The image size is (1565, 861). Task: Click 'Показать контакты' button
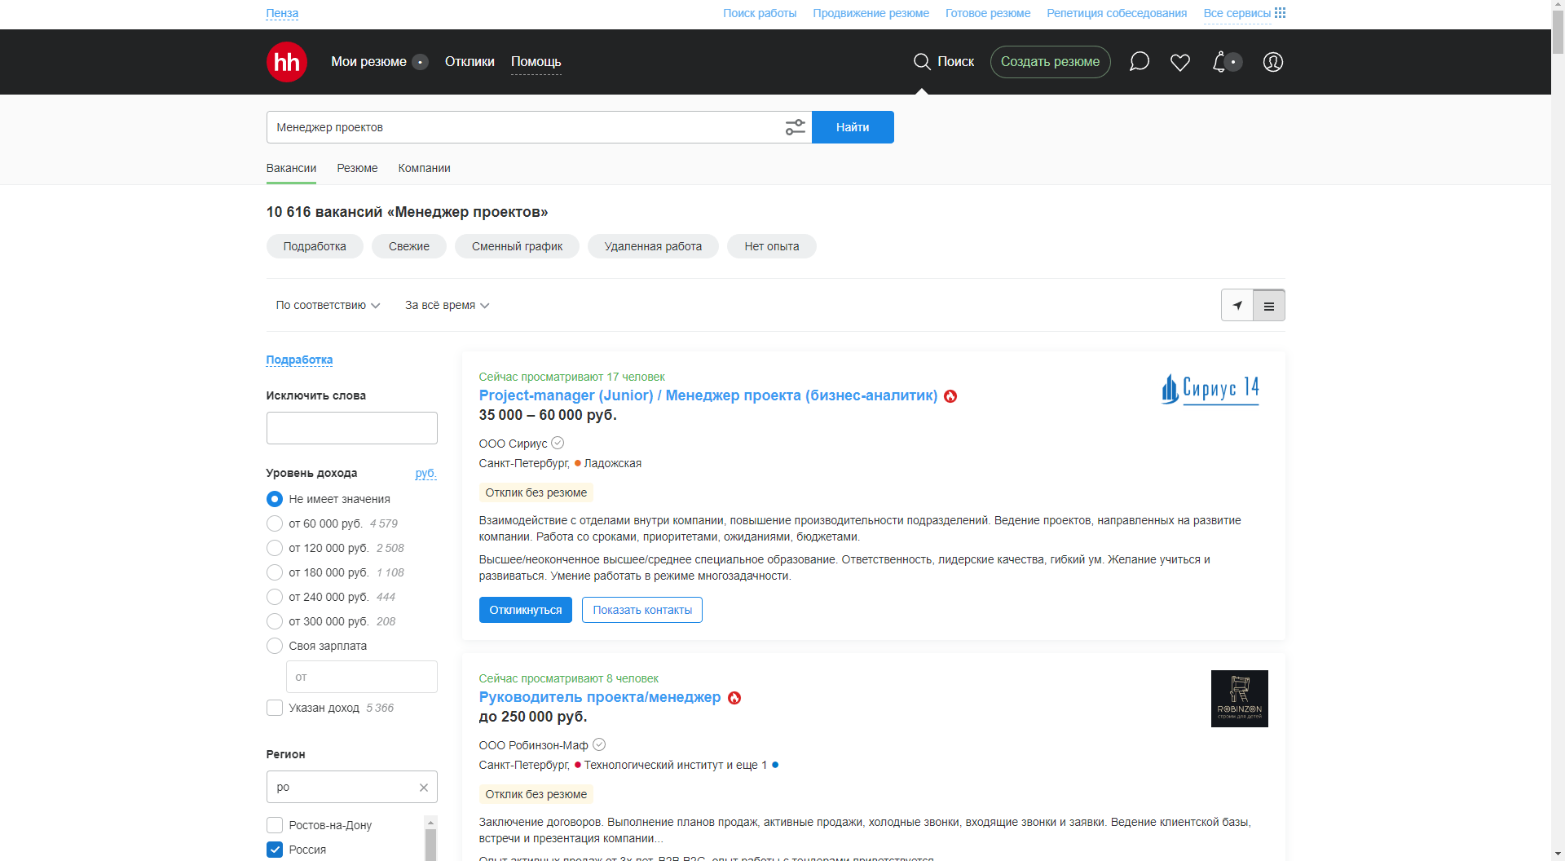(x=642, y=610)
